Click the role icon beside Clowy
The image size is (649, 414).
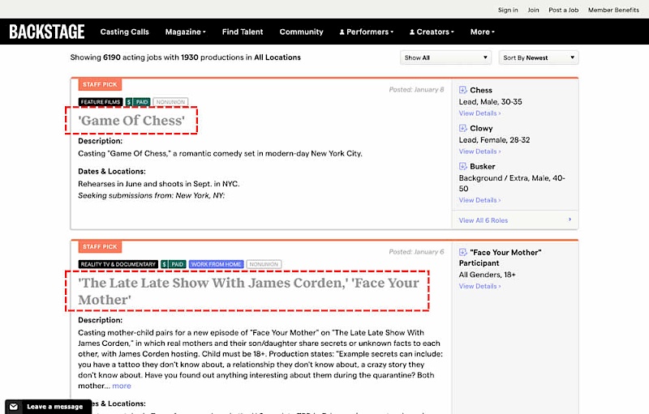(x=463, y=128)
